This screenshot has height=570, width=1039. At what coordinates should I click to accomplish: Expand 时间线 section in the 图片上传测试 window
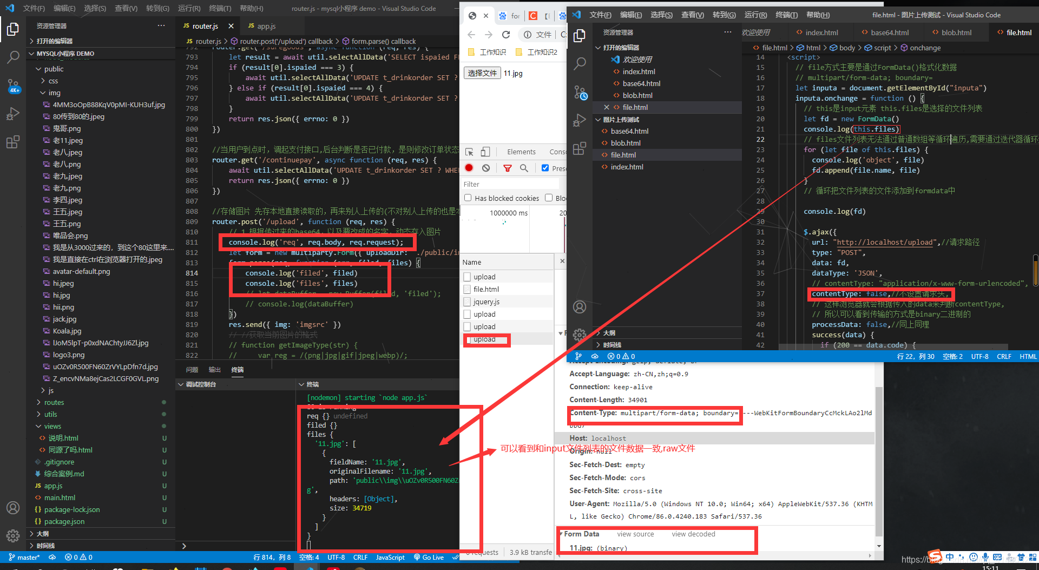click(611, 345)
